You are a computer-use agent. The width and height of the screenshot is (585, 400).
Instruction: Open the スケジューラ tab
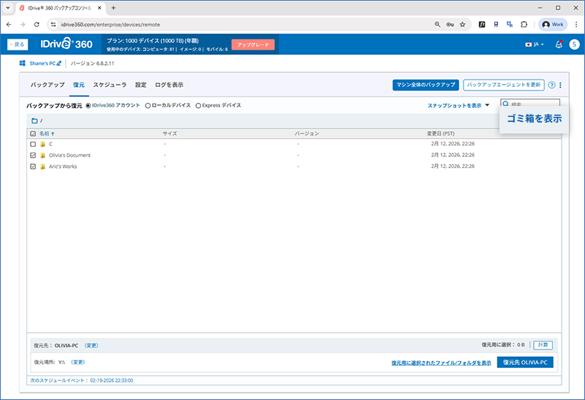[x=110, y=85]
